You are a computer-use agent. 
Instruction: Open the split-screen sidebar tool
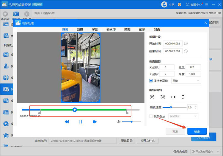coord(6,78)
